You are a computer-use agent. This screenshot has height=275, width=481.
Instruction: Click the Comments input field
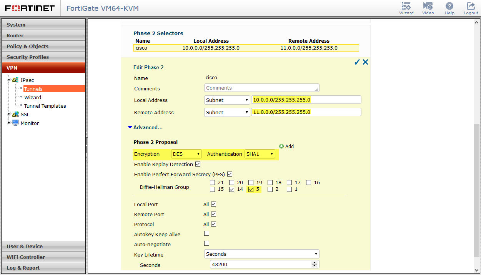click(x=262, y=88)
